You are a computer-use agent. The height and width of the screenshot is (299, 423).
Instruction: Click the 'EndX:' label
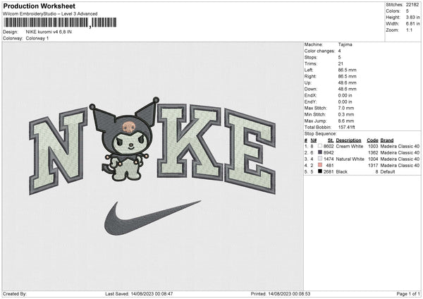(310, 95)
